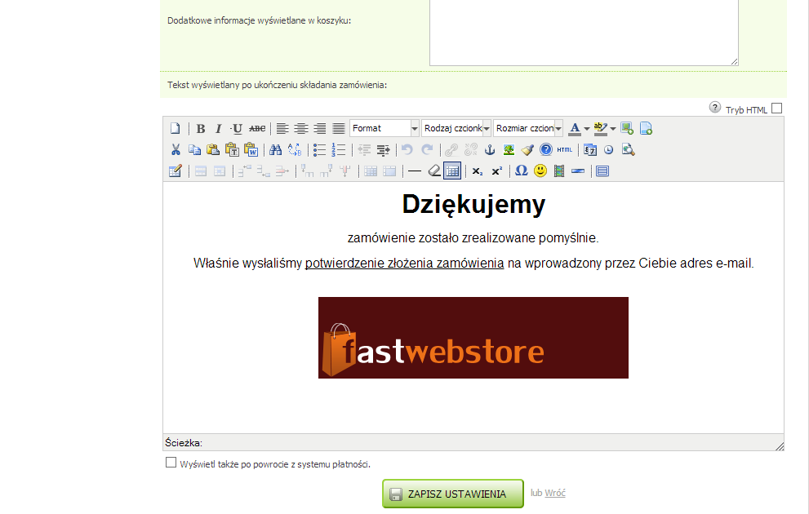Check 'Wyświetl także po powrocie z systemu płatności'
Viewport: 809px width, 514px height.
click(x=171, y=463)
